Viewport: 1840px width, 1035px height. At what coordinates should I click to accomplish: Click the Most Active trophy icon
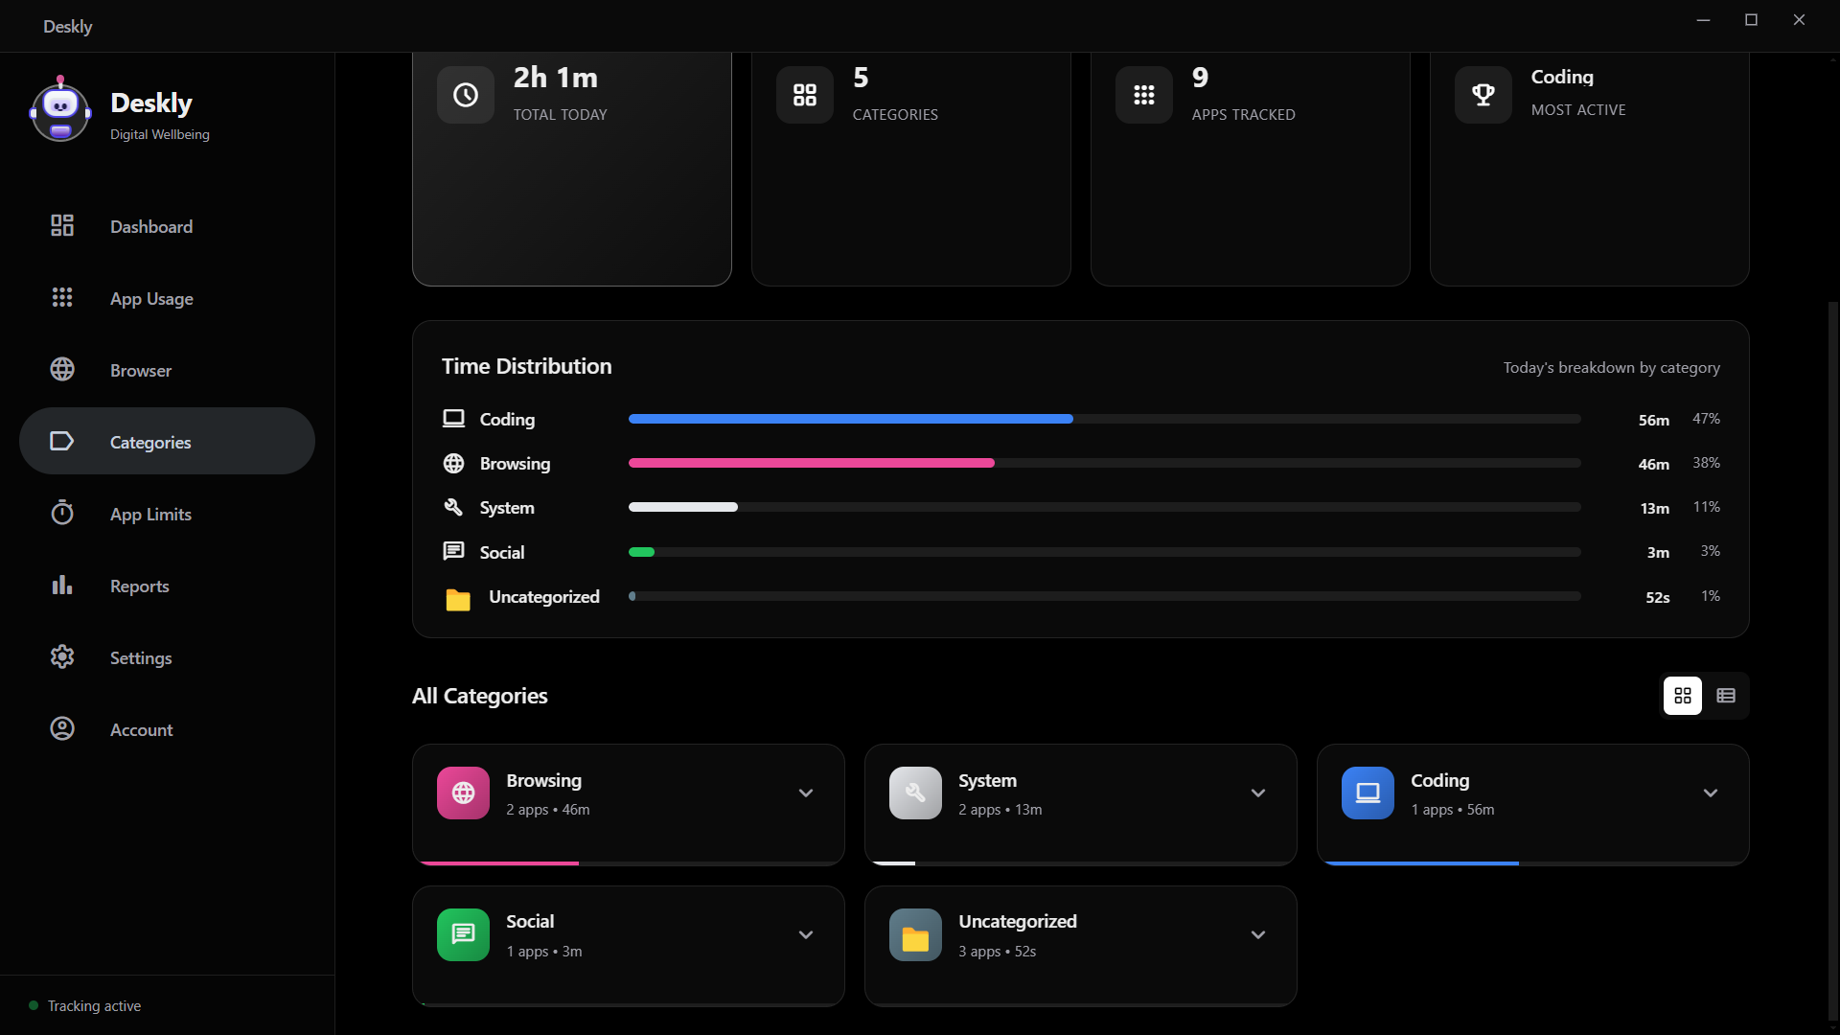click(1483, 95)
